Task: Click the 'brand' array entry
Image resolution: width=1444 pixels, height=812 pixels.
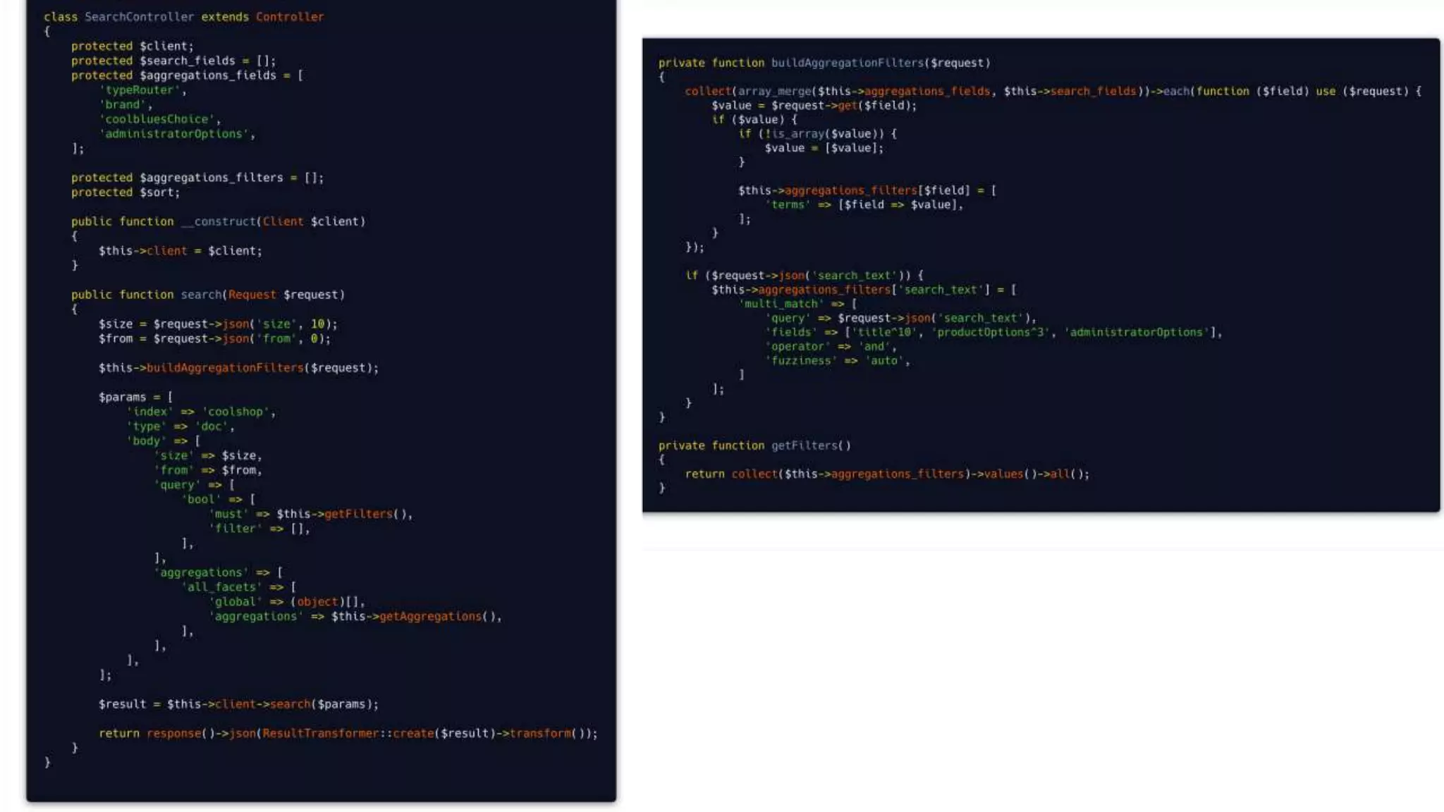Action: coord(124,104)
